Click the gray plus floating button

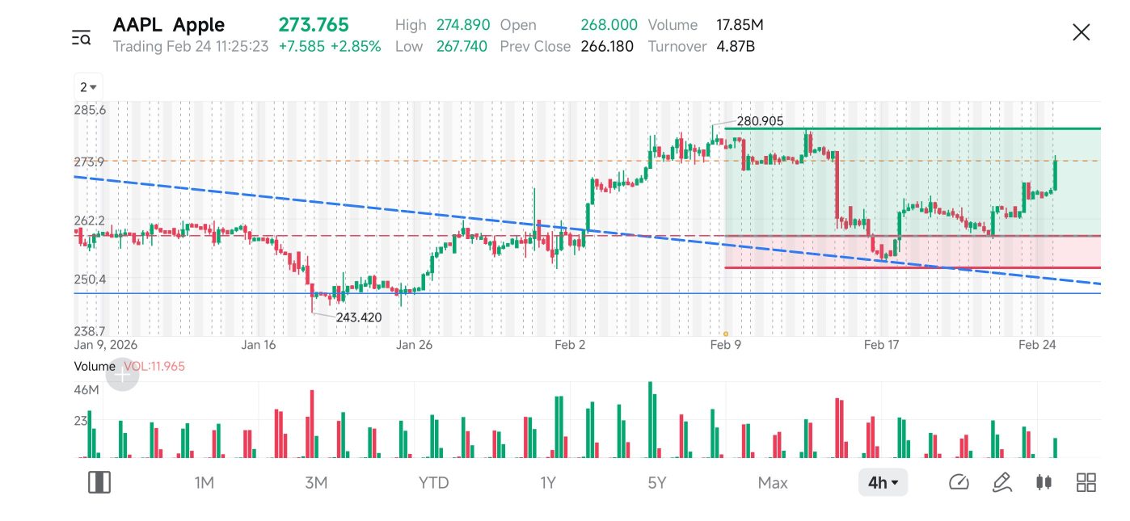123,375
